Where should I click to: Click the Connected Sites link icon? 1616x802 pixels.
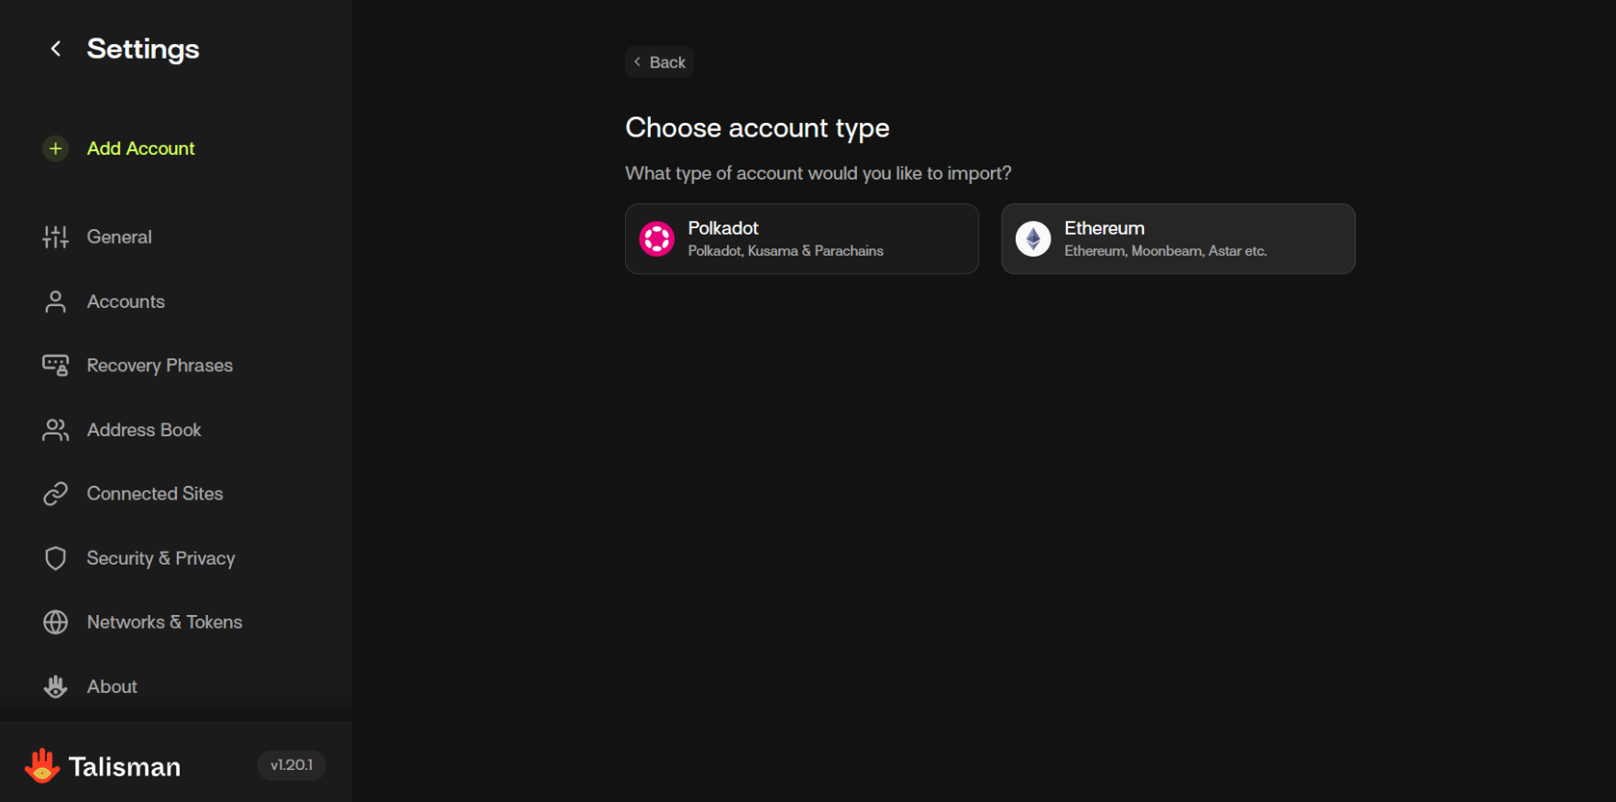55,494
